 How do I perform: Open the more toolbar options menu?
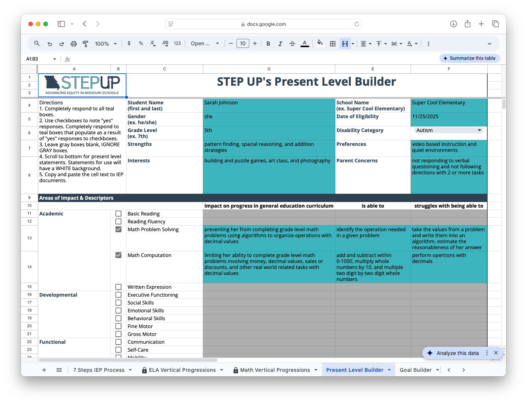(x=429, y=44)
